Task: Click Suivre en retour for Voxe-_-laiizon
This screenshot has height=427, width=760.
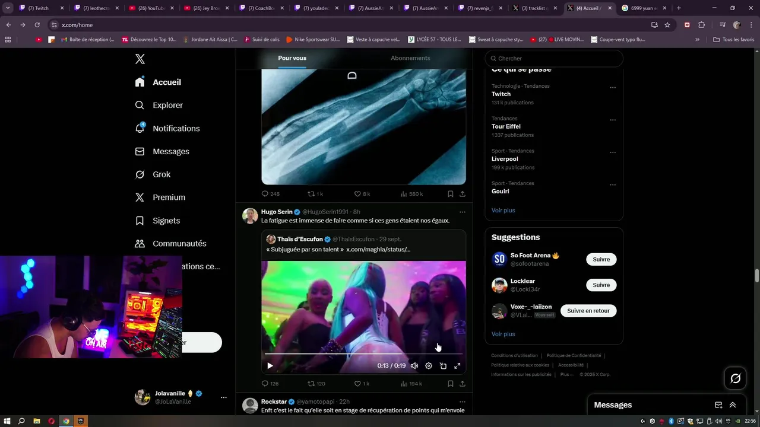Action: pos(588,311)
